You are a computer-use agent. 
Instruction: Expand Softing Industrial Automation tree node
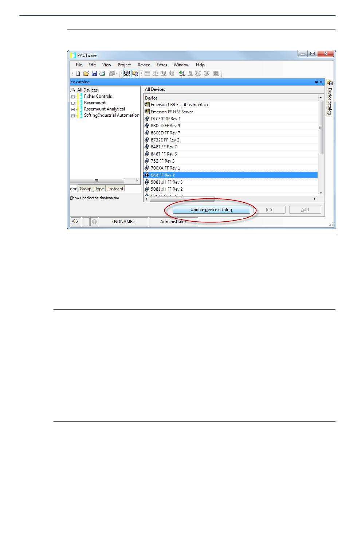tap(73, 116)
